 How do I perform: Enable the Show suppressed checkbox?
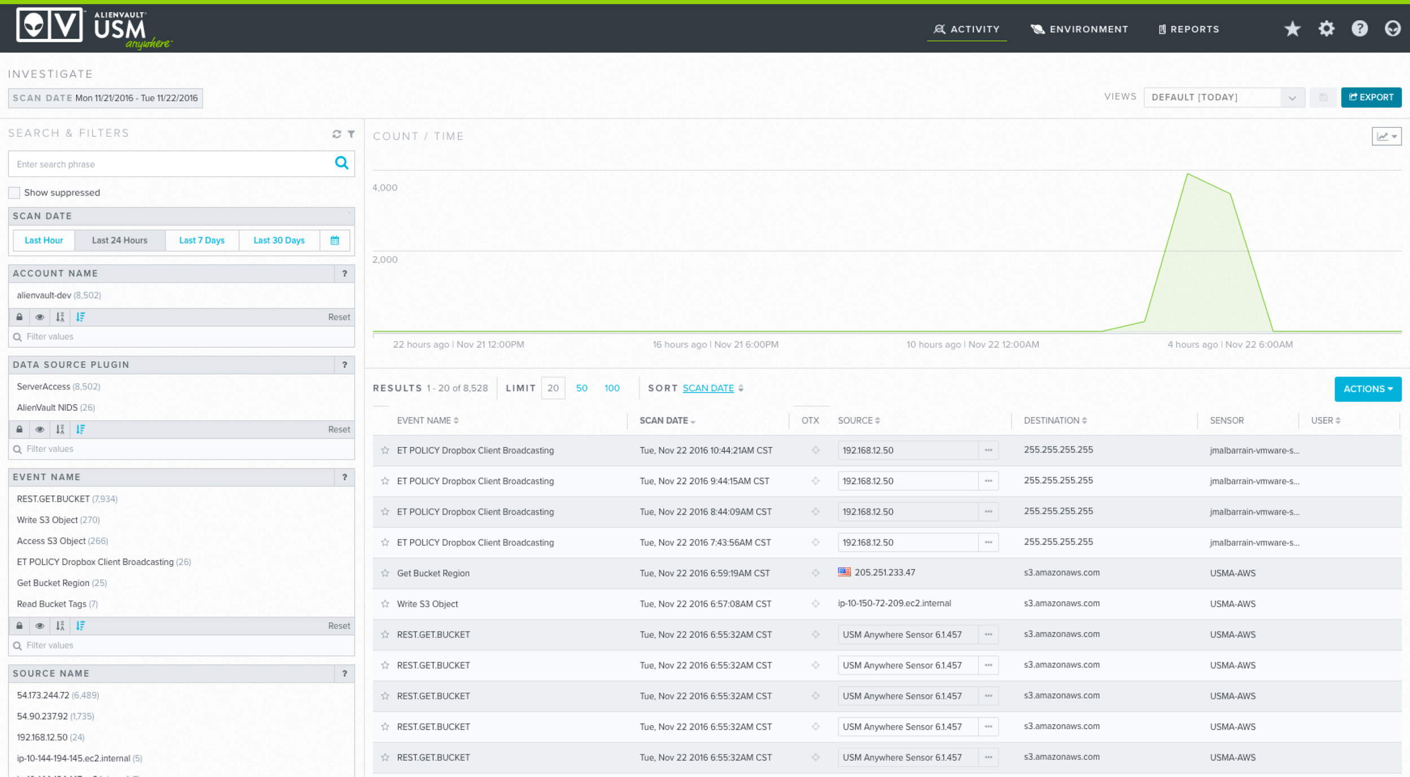(x=15, y=193)
